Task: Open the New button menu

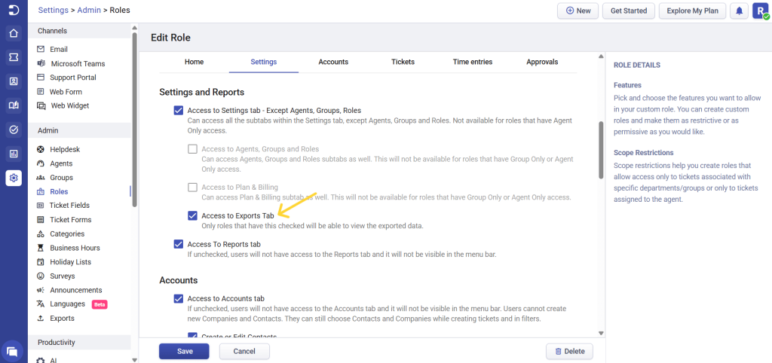Action: (577, 11)
